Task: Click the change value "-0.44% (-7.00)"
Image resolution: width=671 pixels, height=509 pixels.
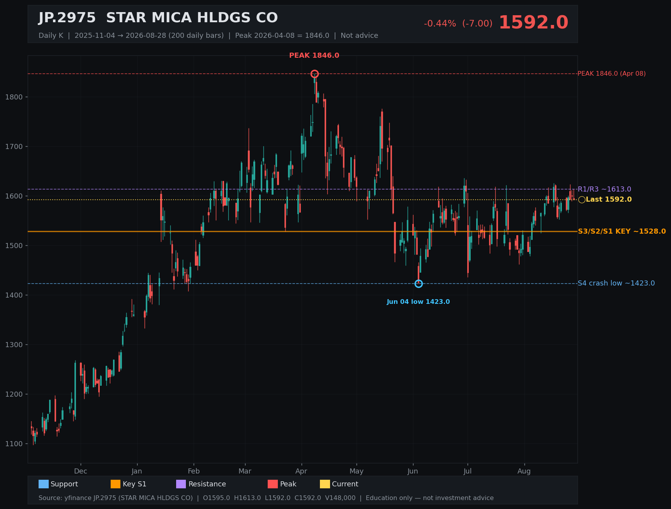Action: tap(458, 24)
